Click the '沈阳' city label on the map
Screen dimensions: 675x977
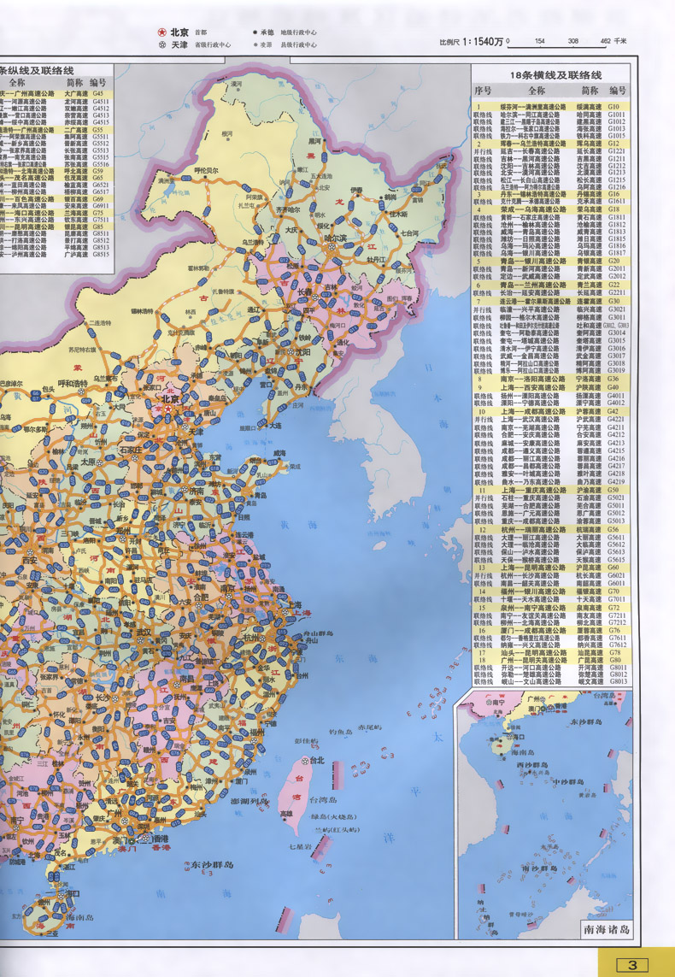303,351
